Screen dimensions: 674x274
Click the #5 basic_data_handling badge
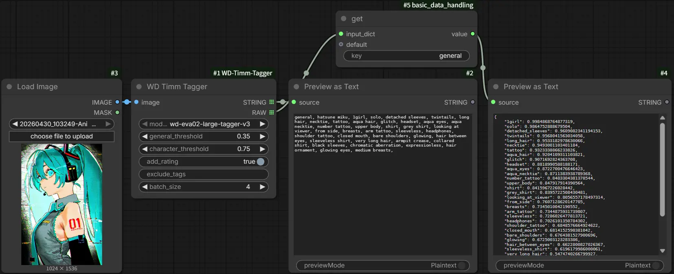click(438, 5)
